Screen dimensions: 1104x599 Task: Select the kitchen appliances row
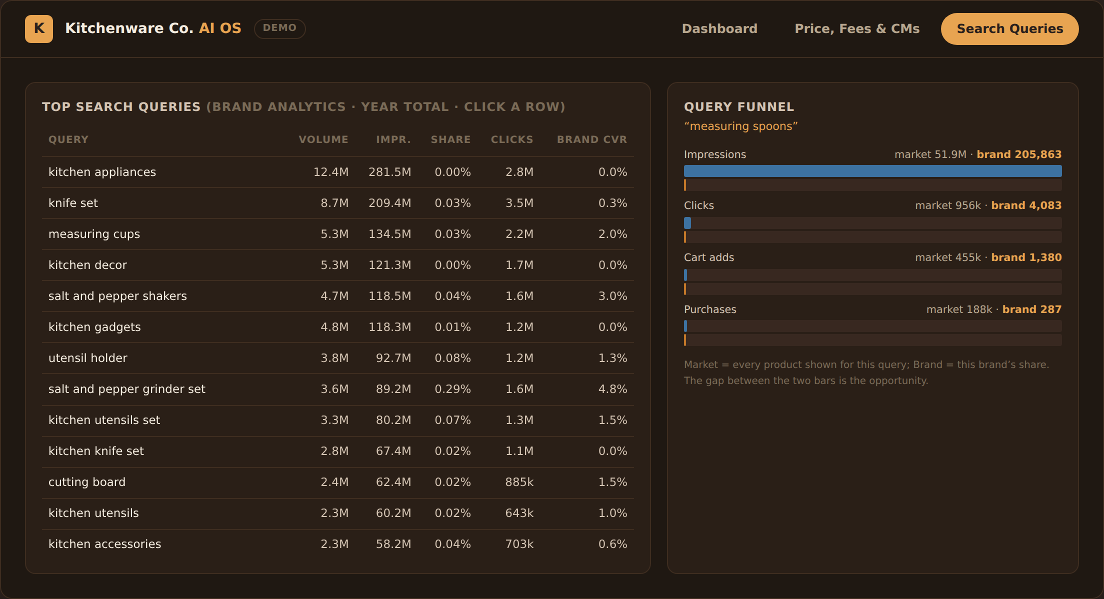(x=338, y=172)
